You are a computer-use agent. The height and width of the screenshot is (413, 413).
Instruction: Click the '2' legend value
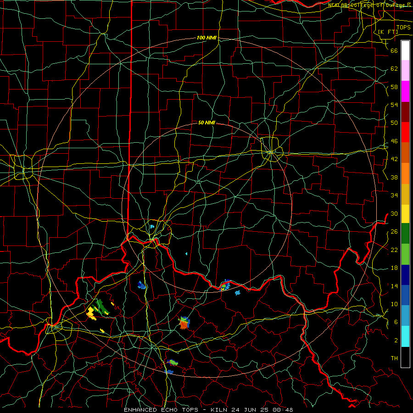point(396,340)
